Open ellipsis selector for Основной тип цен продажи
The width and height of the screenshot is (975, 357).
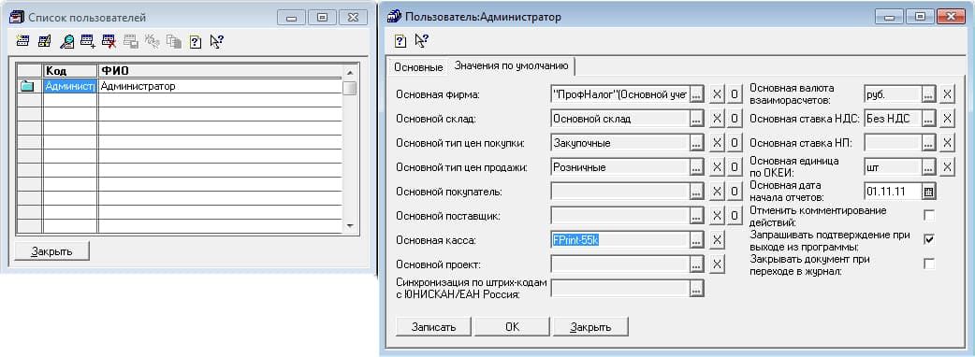696,167
